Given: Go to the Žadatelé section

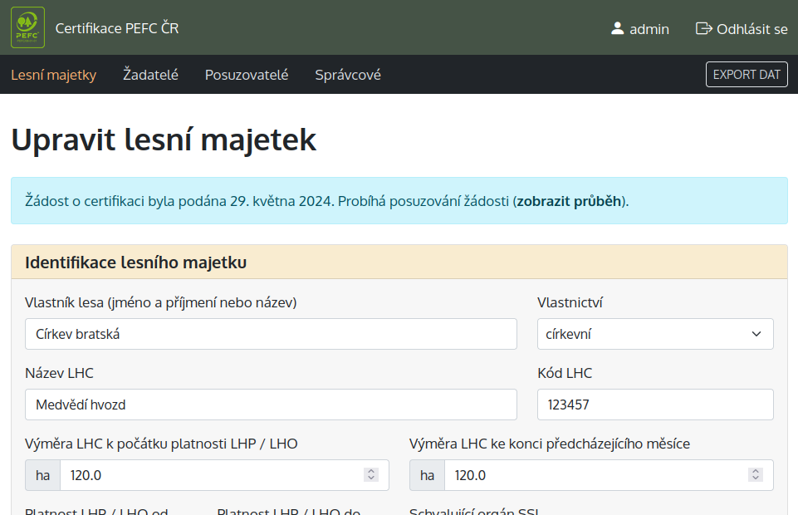Looking at the screenshot, I should [x=150, y=75].
